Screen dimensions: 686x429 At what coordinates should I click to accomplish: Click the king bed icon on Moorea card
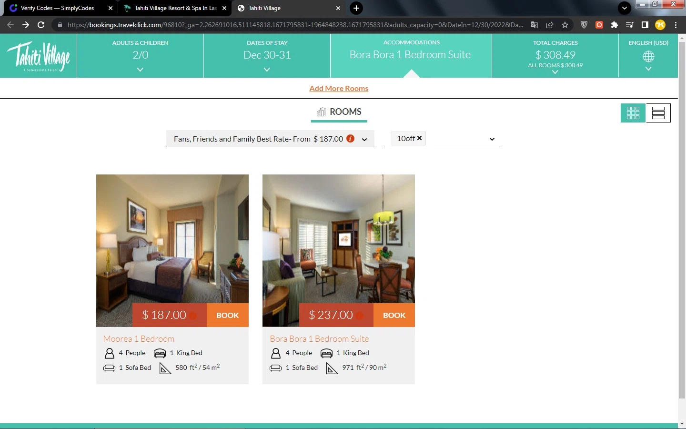[x=160, y=353]
